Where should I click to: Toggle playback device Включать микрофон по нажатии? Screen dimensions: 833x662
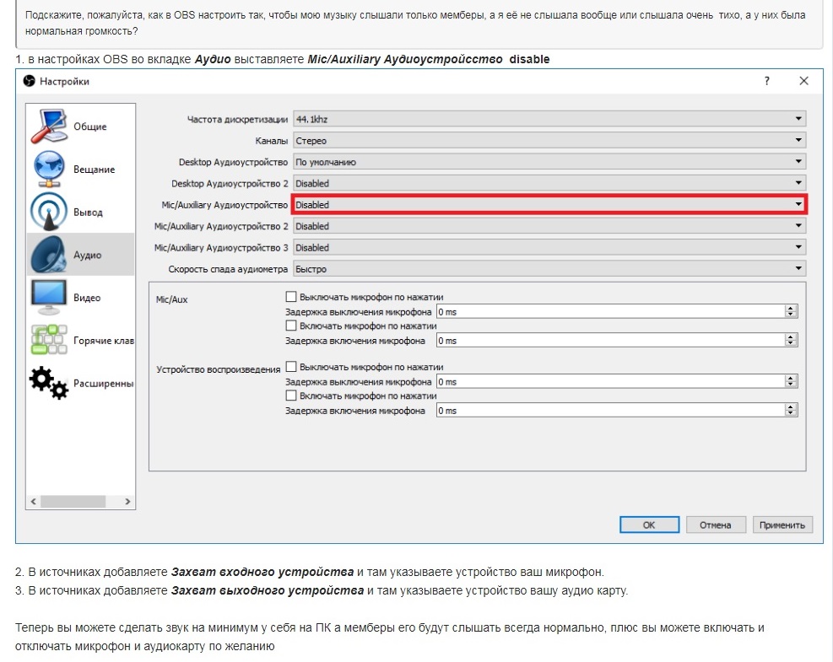coord(290,396)
